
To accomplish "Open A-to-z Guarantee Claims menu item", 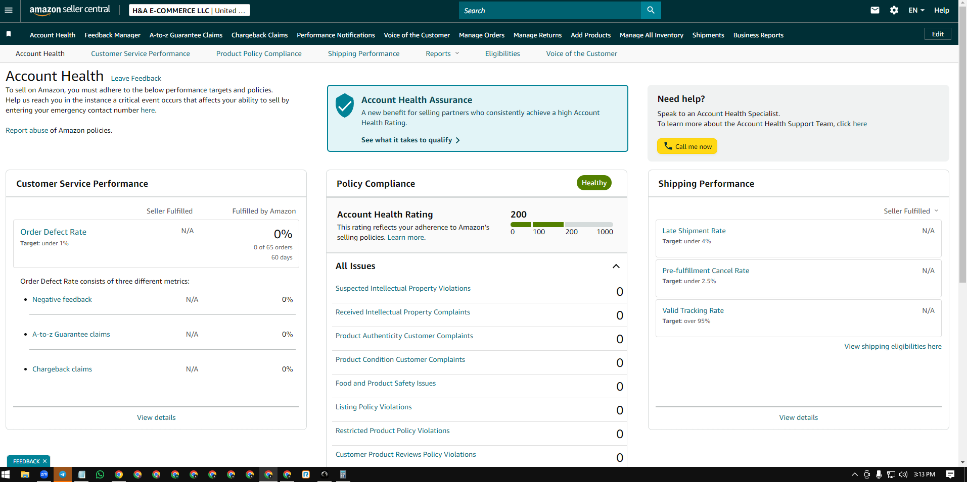I will coord(186,35).
